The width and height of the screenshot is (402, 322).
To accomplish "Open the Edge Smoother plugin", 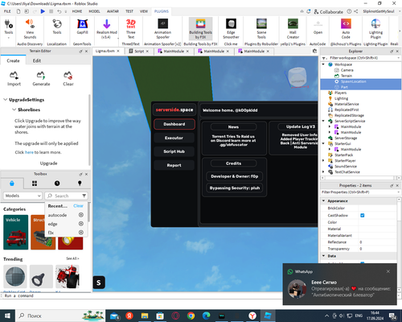I will coord(231,29).
